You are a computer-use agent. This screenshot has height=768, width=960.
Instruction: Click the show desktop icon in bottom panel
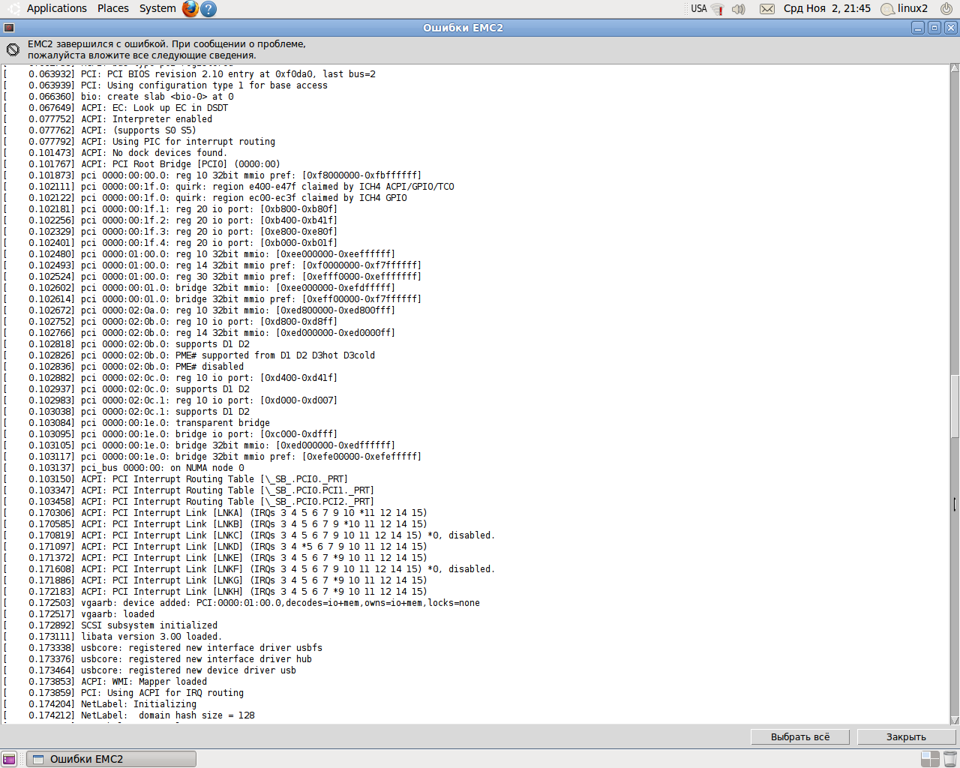pos(9,759)
